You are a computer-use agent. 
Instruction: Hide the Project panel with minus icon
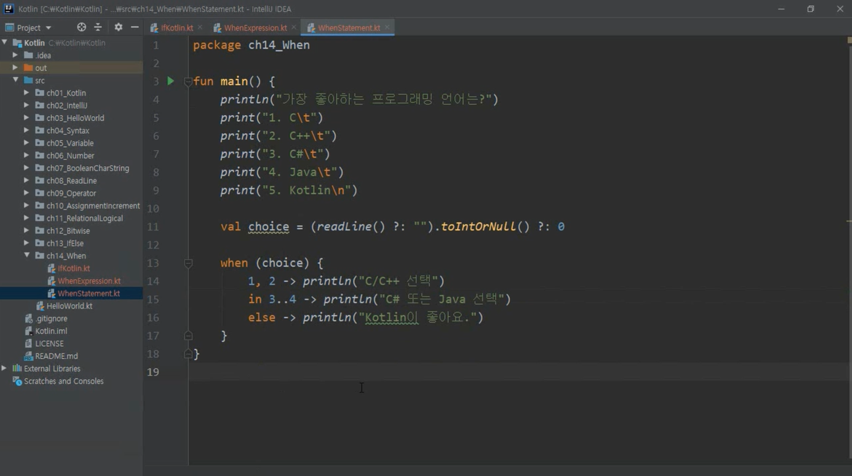135,27
